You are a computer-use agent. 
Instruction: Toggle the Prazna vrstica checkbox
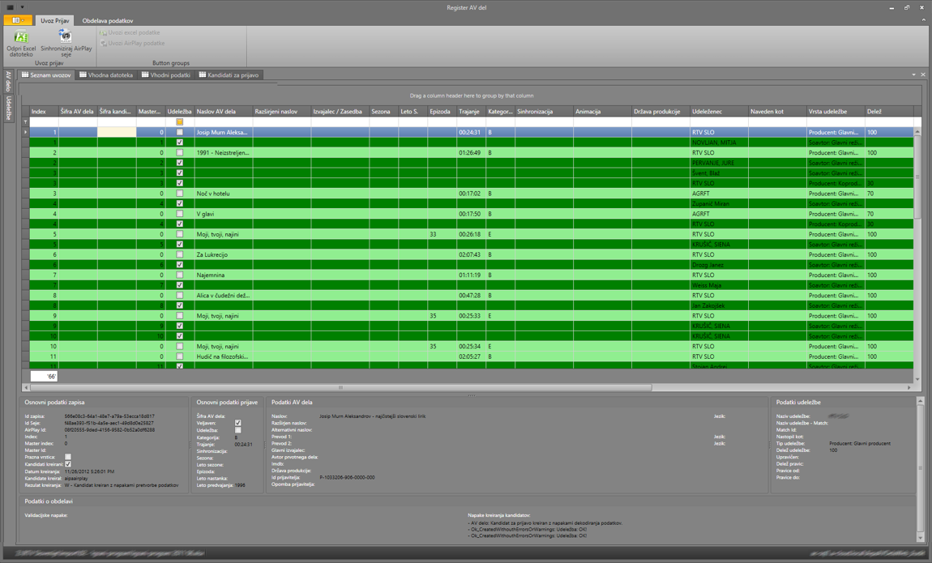[x=68, y=457]
